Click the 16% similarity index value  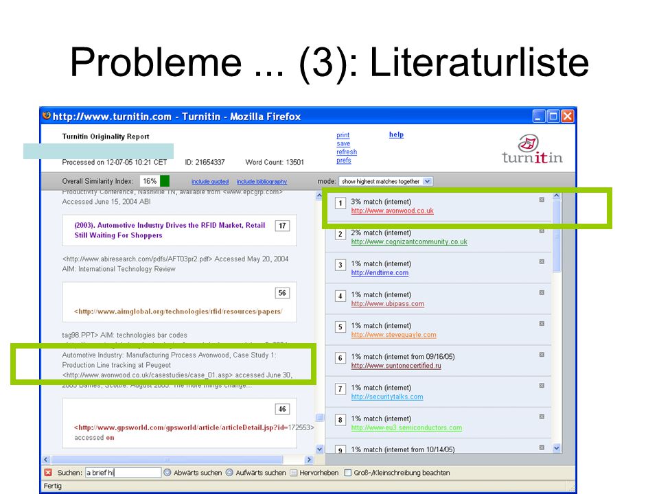150,181
